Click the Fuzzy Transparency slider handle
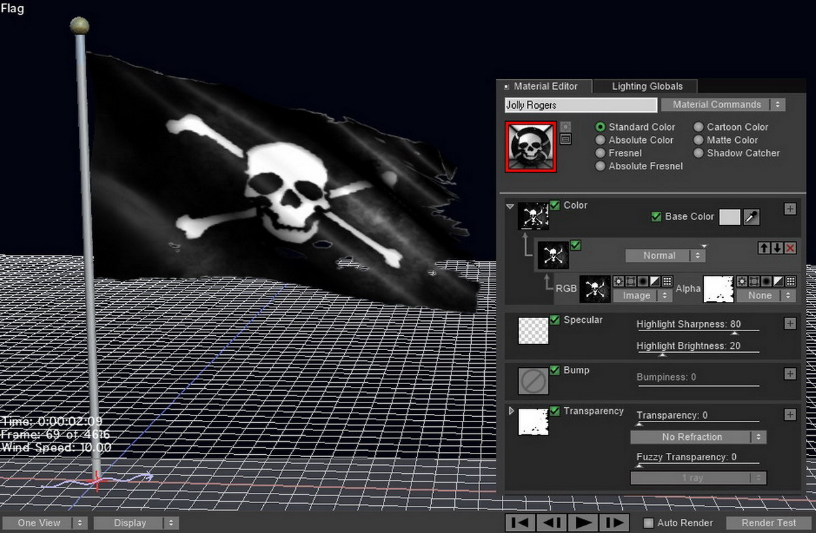Viewport: 816px width, 533px height. (x=639, y=466)
